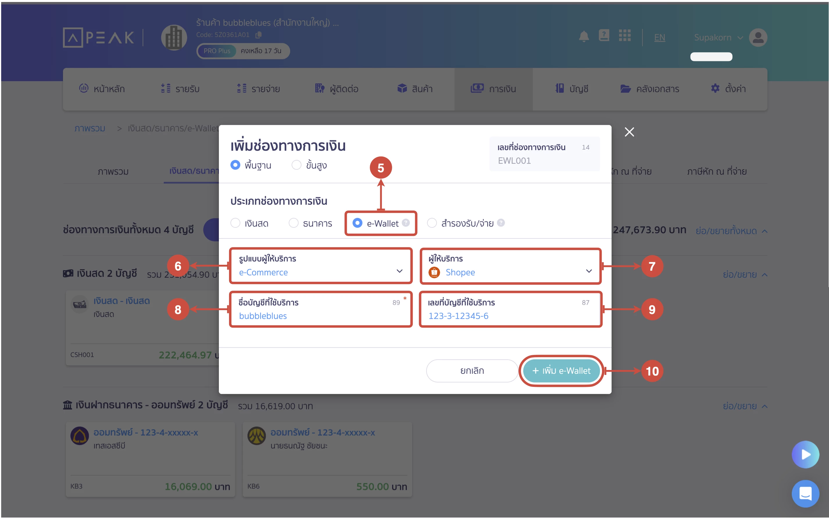Click the เพิ่ม e-Wallet button
The width and height of the screenshot is (829, 519).
(561, 371)
